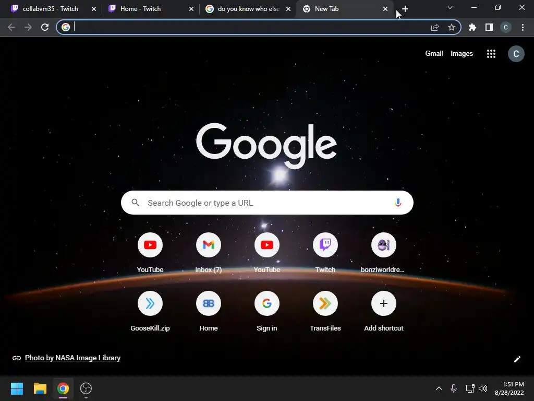Open the tab search chevron
The width and height of the screenshot is (534, 401).
tap(450, 7)
